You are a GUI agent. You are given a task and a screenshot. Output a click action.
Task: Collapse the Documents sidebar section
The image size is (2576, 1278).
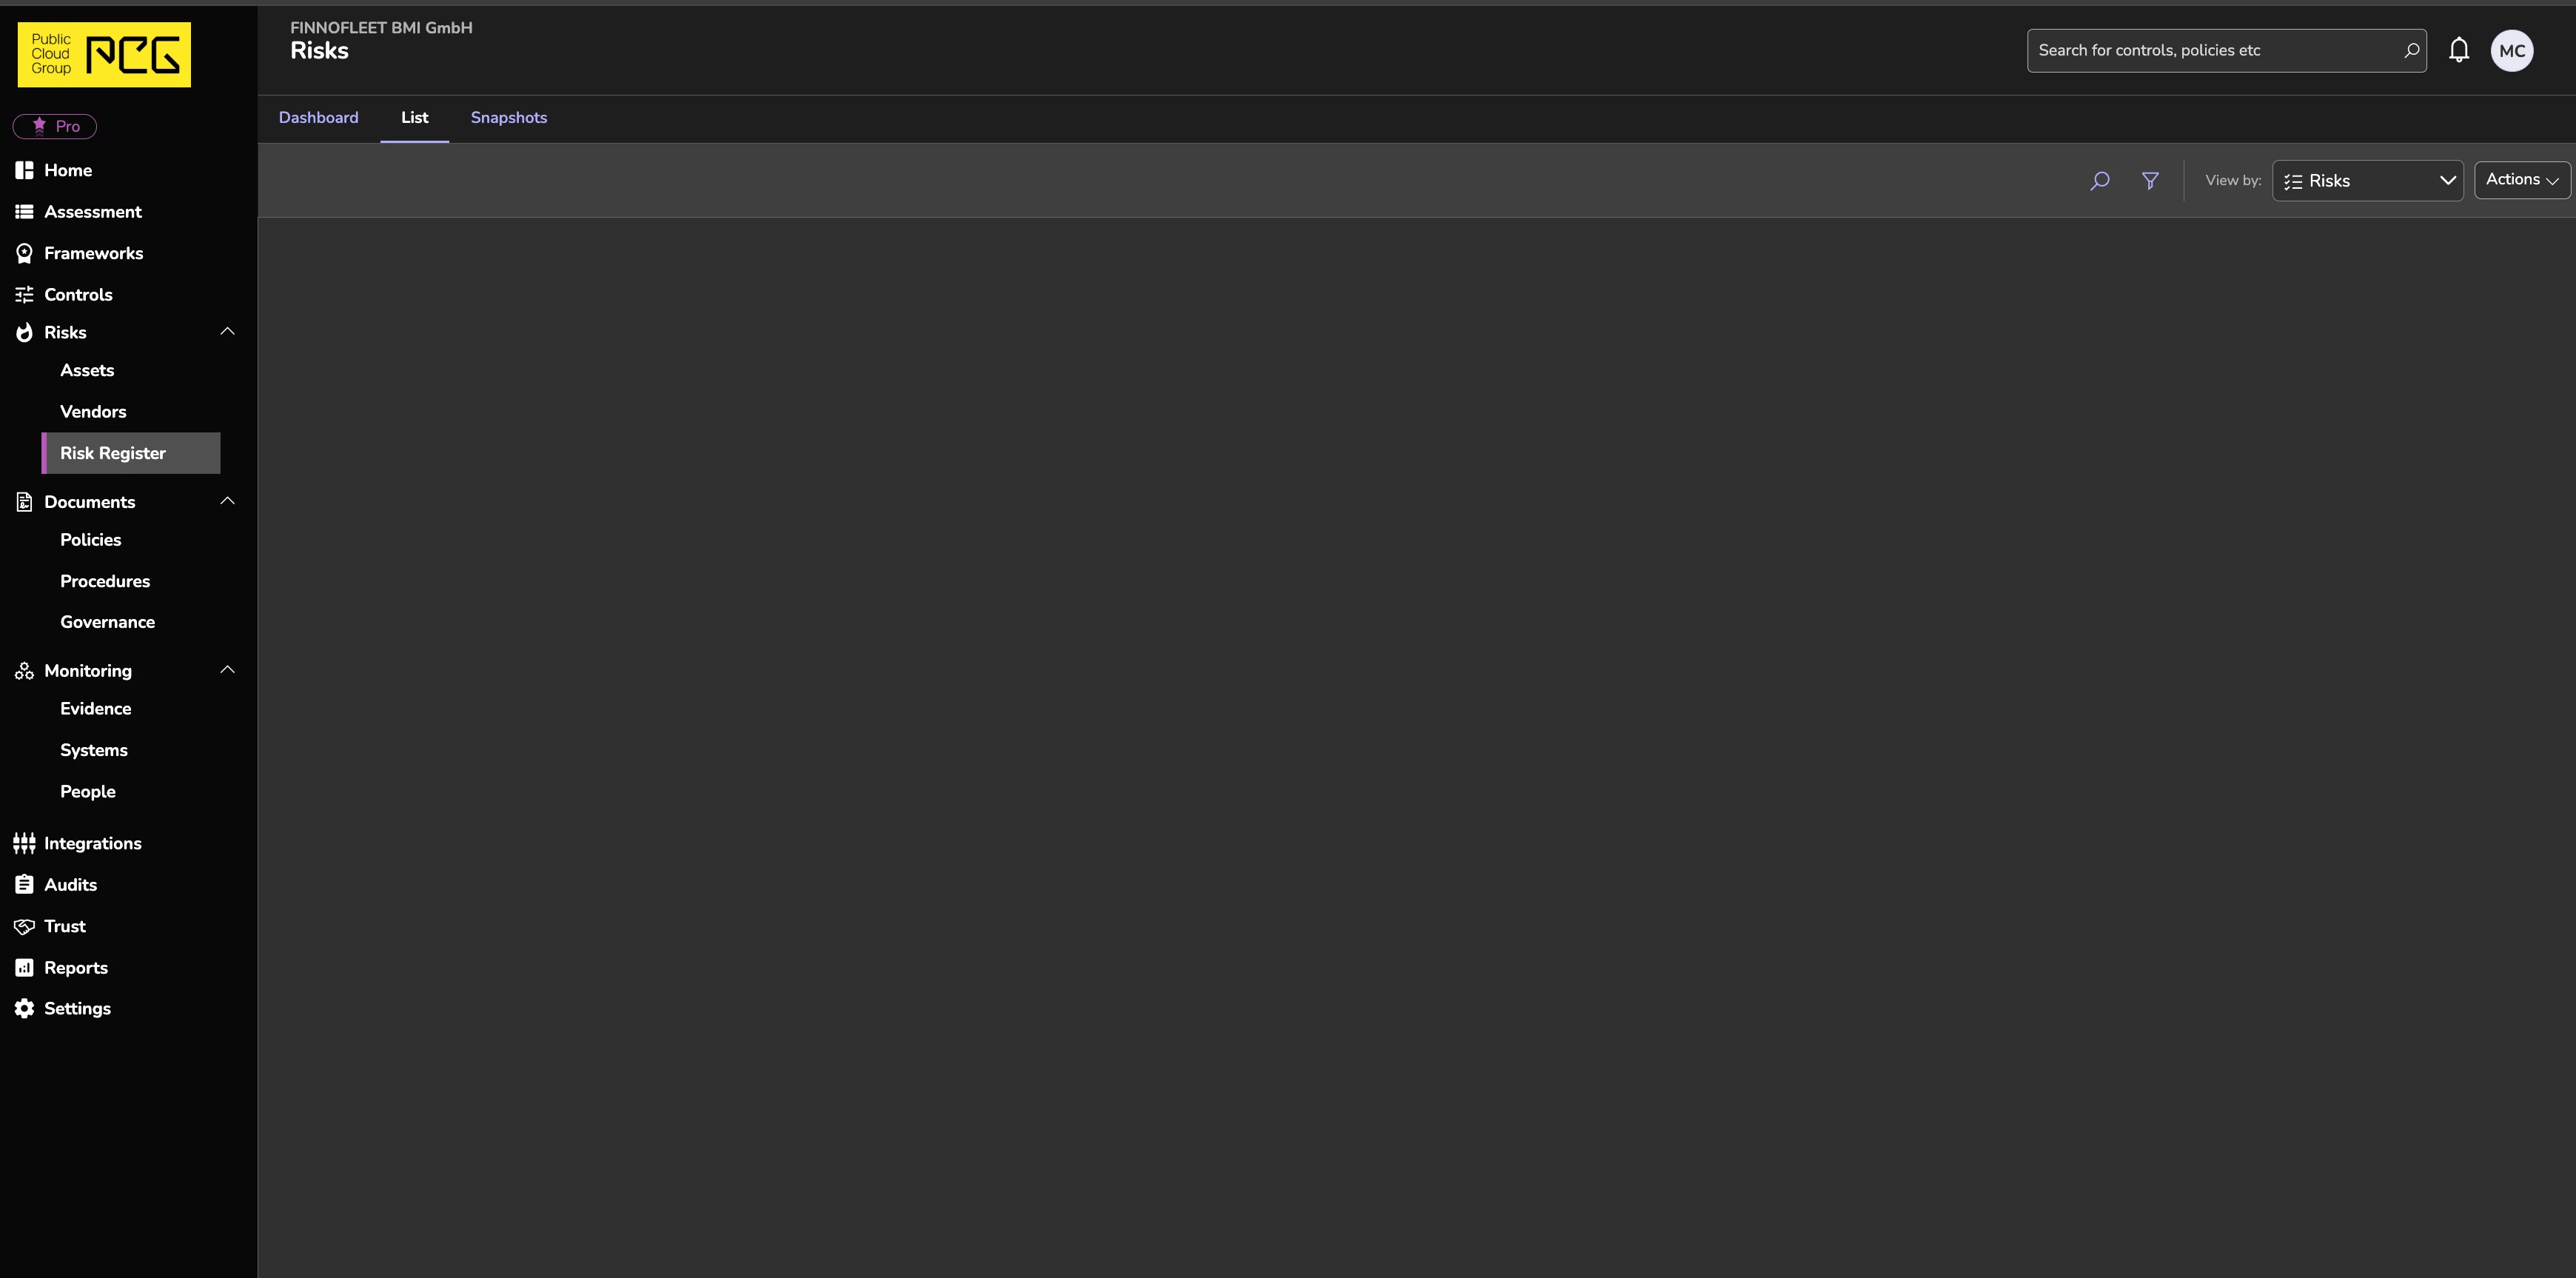(x=228, y=500)
